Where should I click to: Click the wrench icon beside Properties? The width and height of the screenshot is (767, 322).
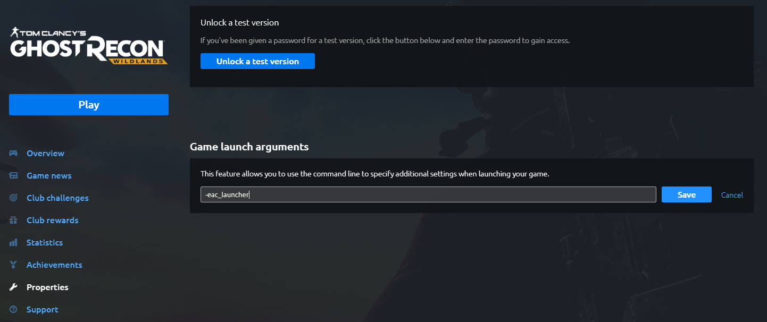point(13,287)
